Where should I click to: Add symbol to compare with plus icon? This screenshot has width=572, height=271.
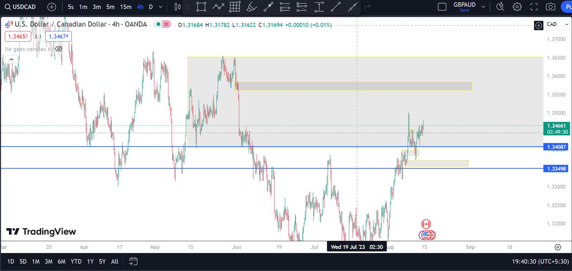tap(51, 7)
